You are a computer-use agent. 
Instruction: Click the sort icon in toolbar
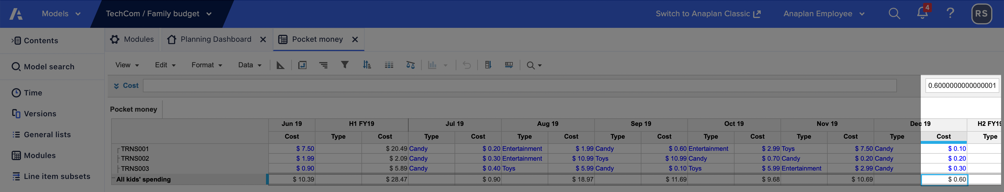[366, 65]
